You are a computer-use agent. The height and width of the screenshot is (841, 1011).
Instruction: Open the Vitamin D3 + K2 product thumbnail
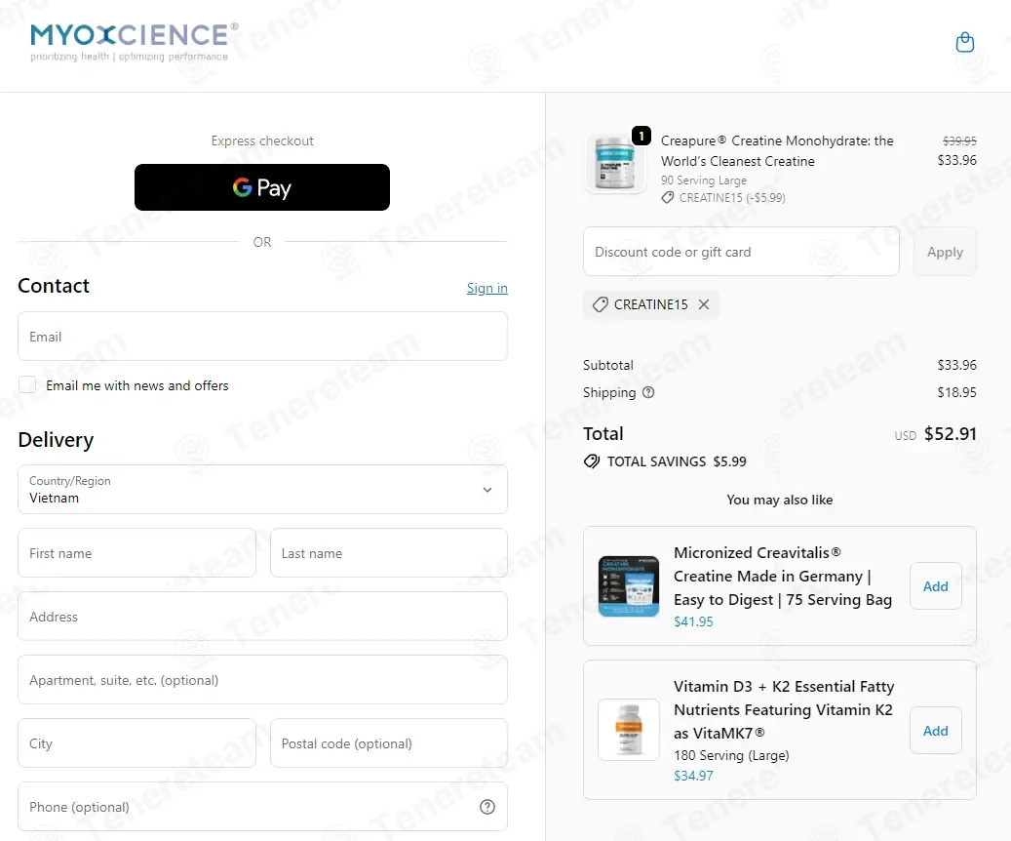tap(629, 730)
